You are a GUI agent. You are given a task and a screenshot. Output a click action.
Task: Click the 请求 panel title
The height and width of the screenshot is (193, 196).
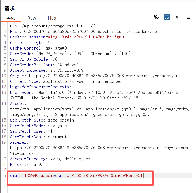tap(9, 8)
